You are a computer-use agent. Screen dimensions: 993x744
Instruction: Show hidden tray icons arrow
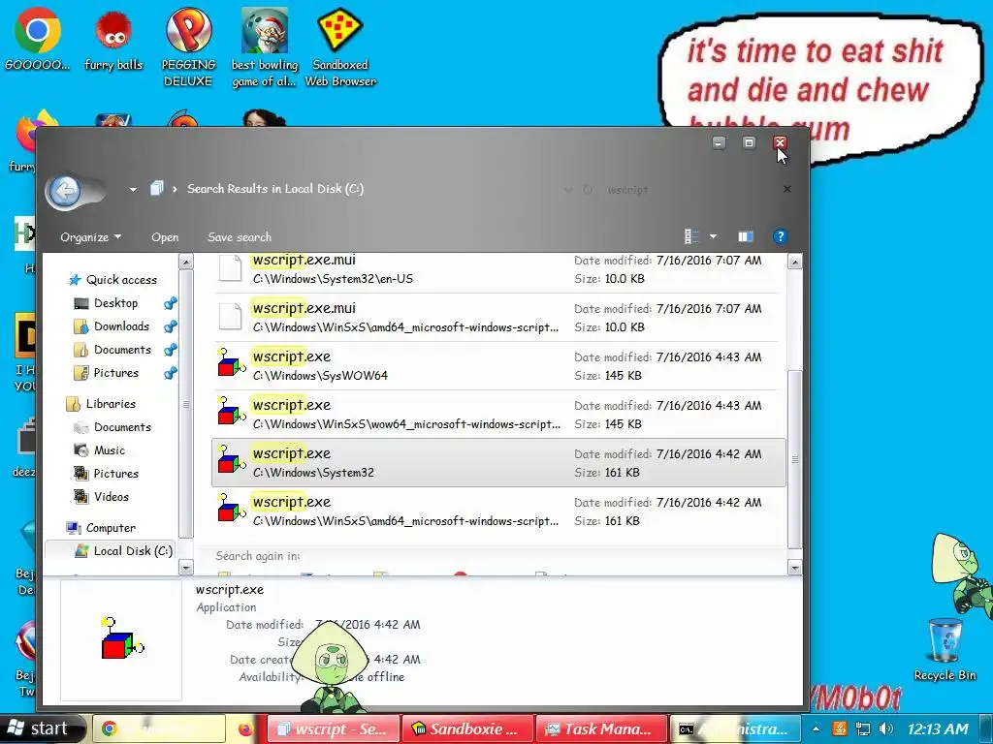pyautogui.click(x=817, y=728)
